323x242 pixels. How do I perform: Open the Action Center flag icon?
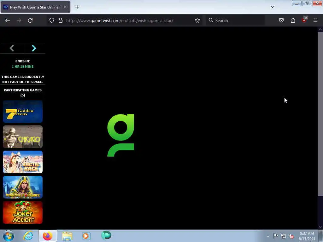[276, 236]
